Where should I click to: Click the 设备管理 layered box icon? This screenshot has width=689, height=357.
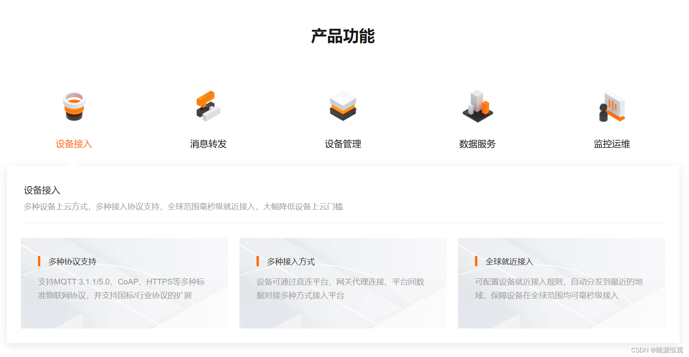point(343,106)
